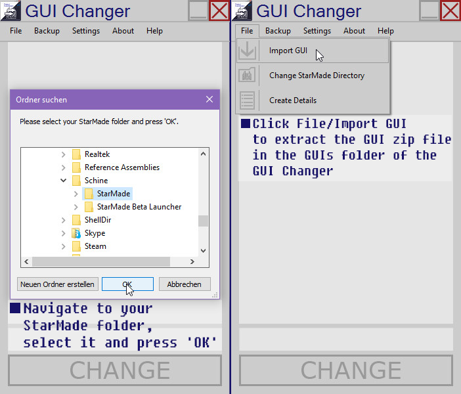Viewport: 461px width, 394px height.
Task: Click File menu in right window
Action: click(x=247, y=31)
